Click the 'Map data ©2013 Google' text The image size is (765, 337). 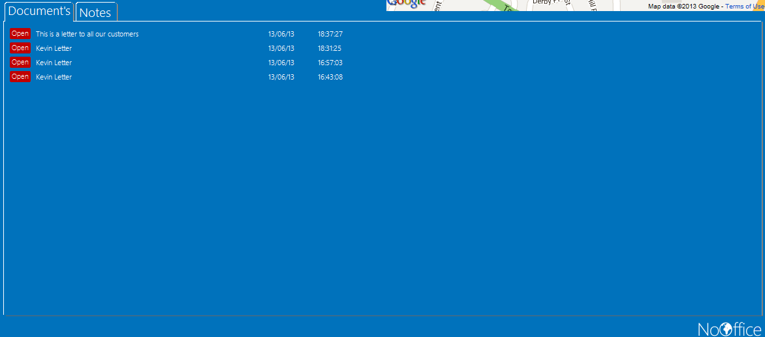(683, 7)
